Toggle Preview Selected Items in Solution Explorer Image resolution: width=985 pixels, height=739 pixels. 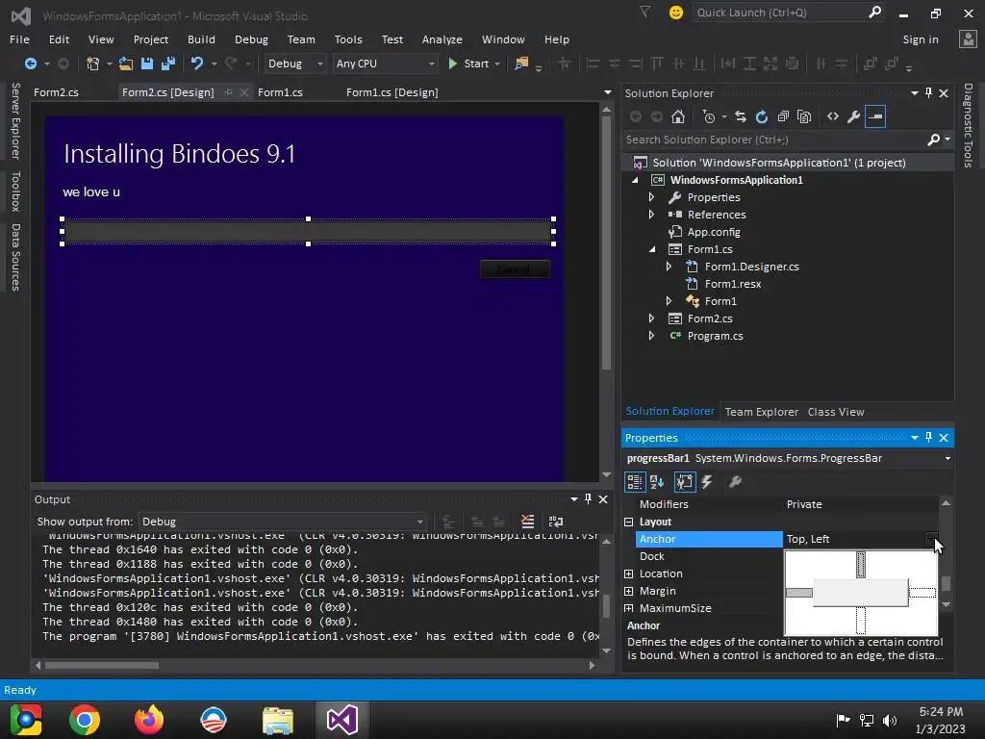pyautogui.click(x=875, y=116)
